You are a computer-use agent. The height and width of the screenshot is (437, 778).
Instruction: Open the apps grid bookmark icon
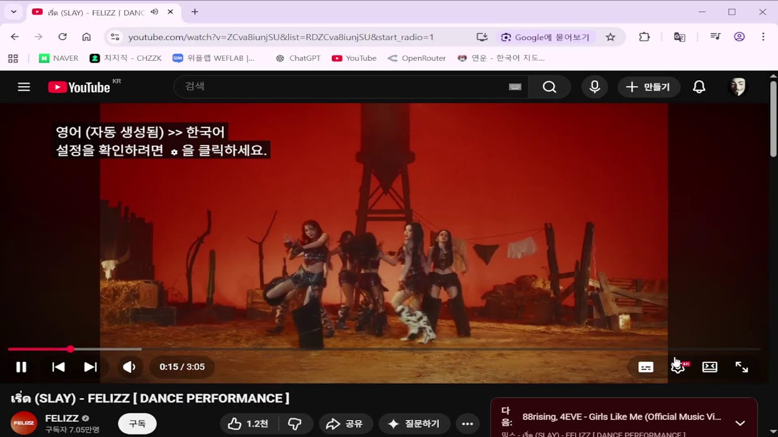point(13,58)
